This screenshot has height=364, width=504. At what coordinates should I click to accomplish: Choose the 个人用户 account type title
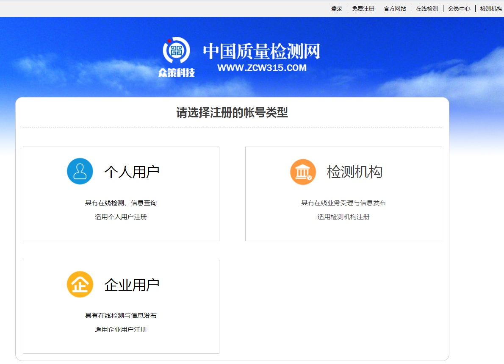(x=132, y=172)
